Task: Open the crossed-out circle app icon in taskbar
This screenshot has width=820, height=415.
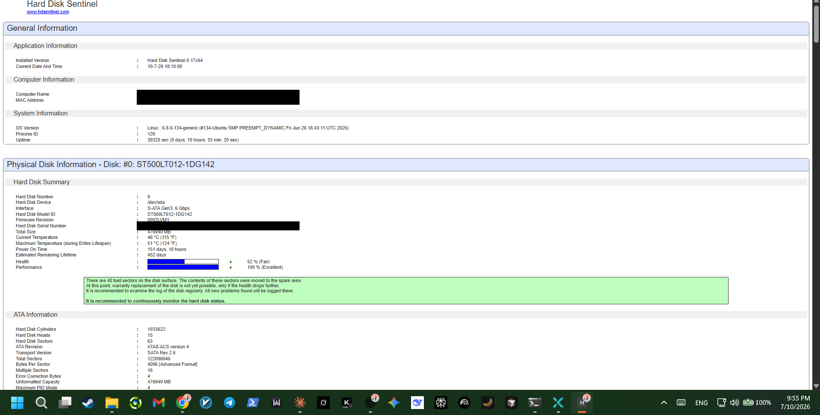Action: [323, 403]
